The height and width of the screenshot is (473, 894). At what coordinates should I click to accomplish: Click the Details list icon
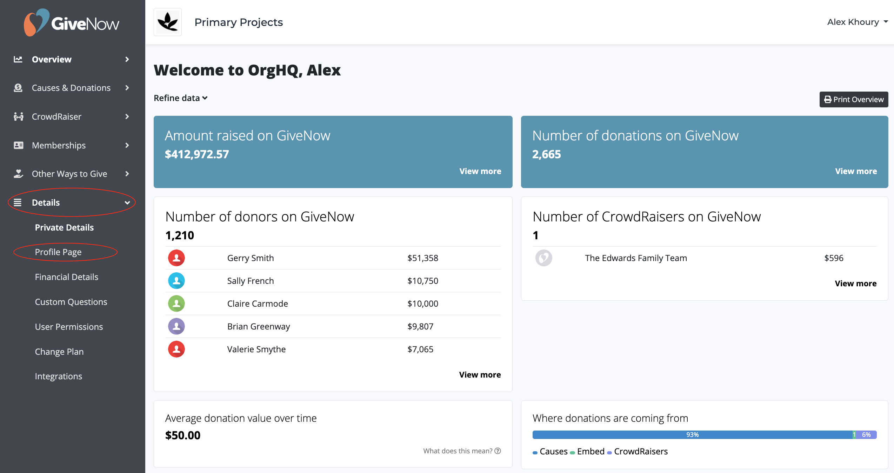18,202
